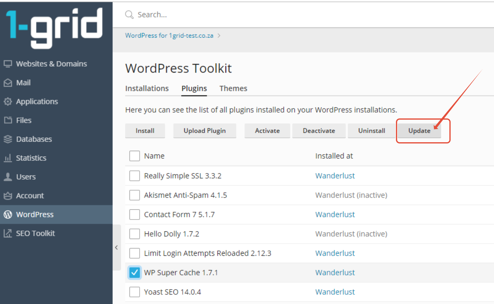Click the "WordPress Toolkit" page heading
The height and width of the screenshot is (304, 494).
(178, 68)
